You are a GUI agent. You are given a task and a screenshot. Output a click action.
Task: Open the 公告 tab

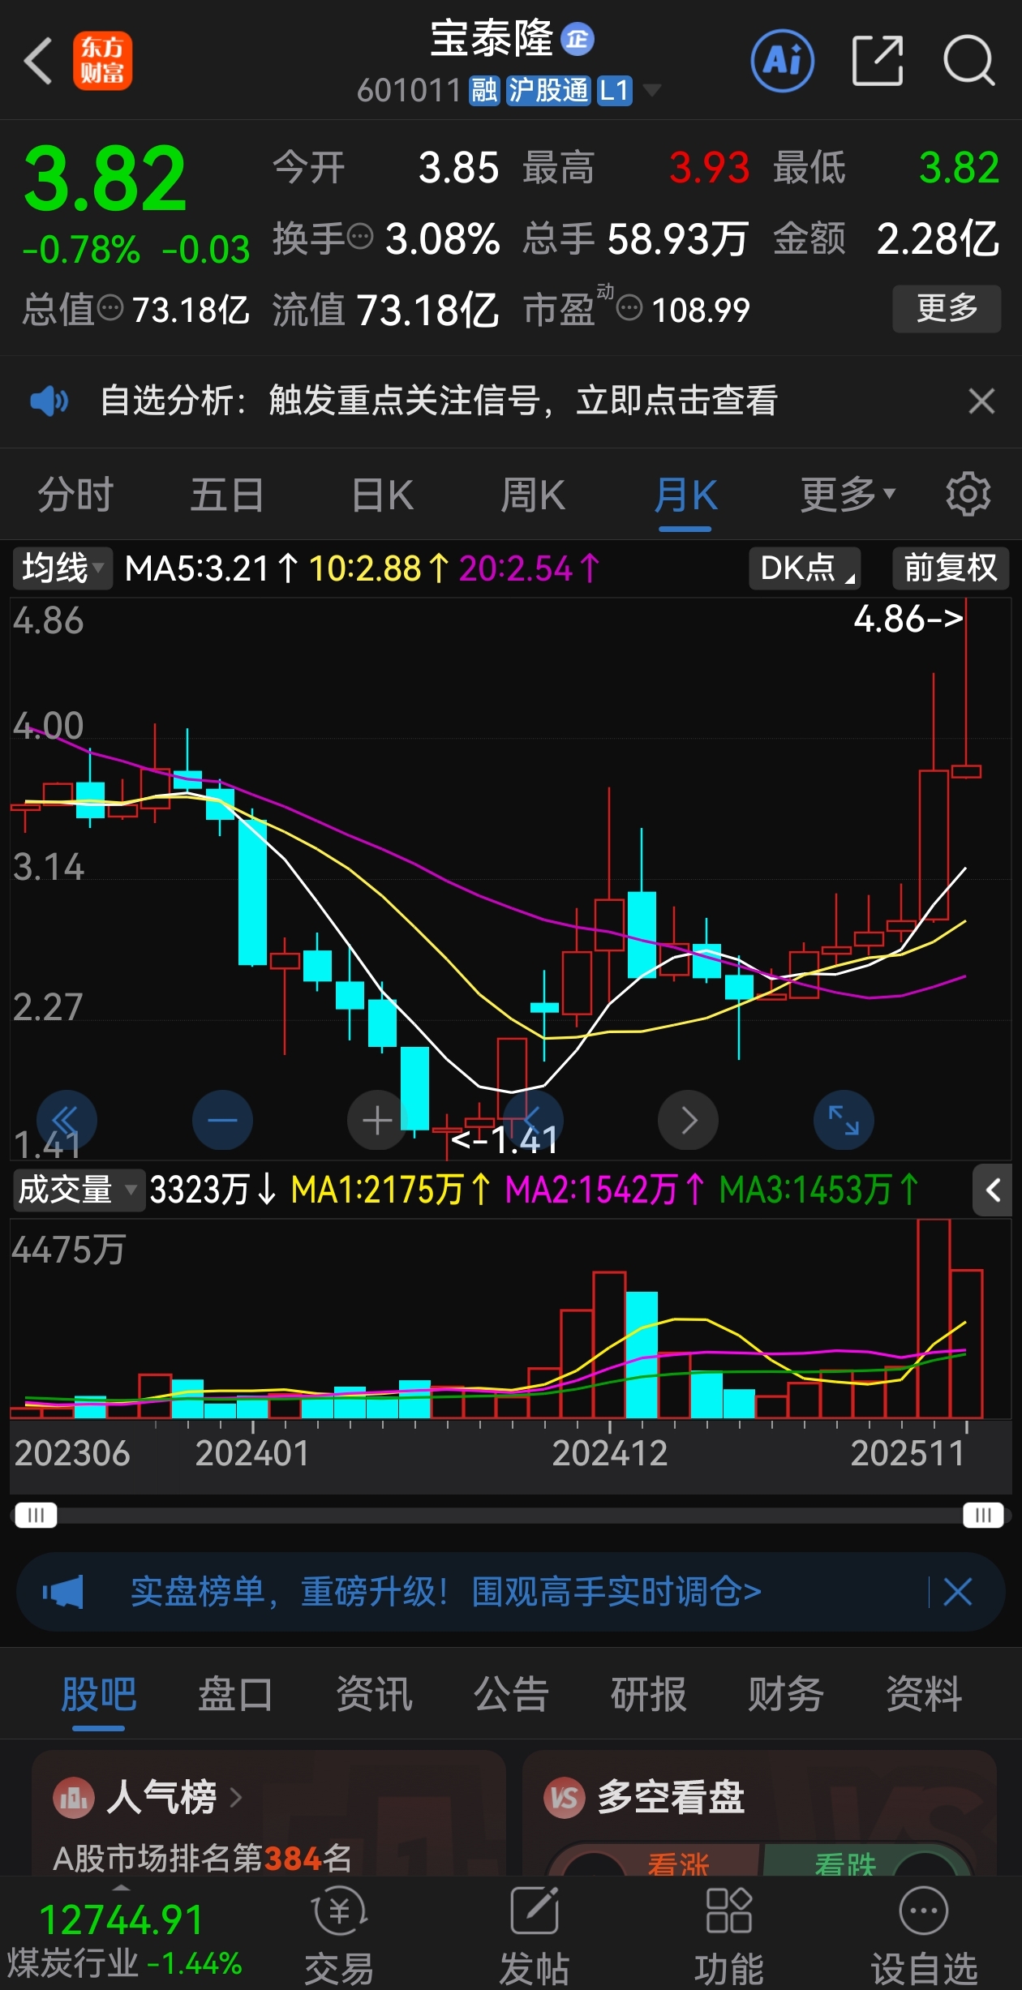click(511, 1693)
